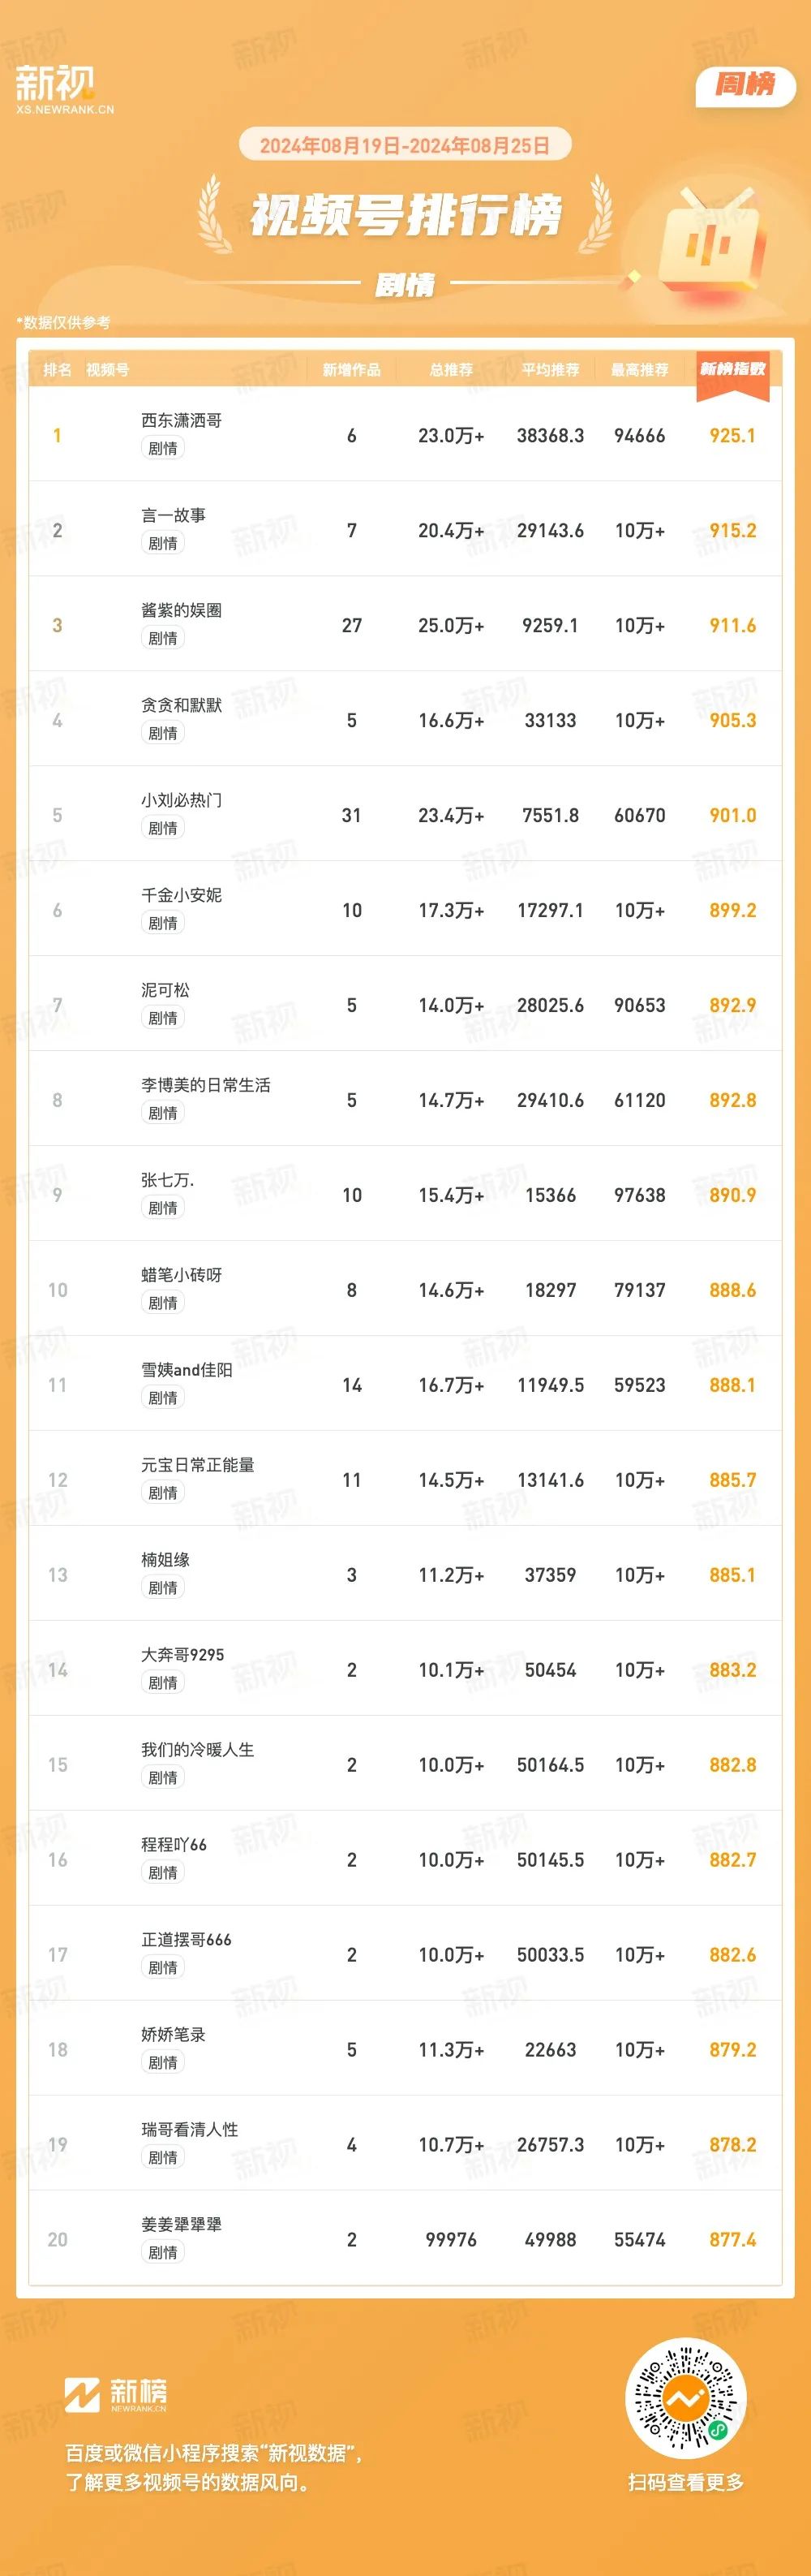Select the 新榜指数 column header
This screenshot has width=811, height=2576.
[732, 370]
